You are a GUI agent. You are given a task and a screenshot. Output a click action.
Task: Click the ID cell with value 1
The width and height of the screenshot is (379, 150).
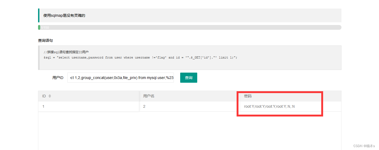(x=89, y=106)
